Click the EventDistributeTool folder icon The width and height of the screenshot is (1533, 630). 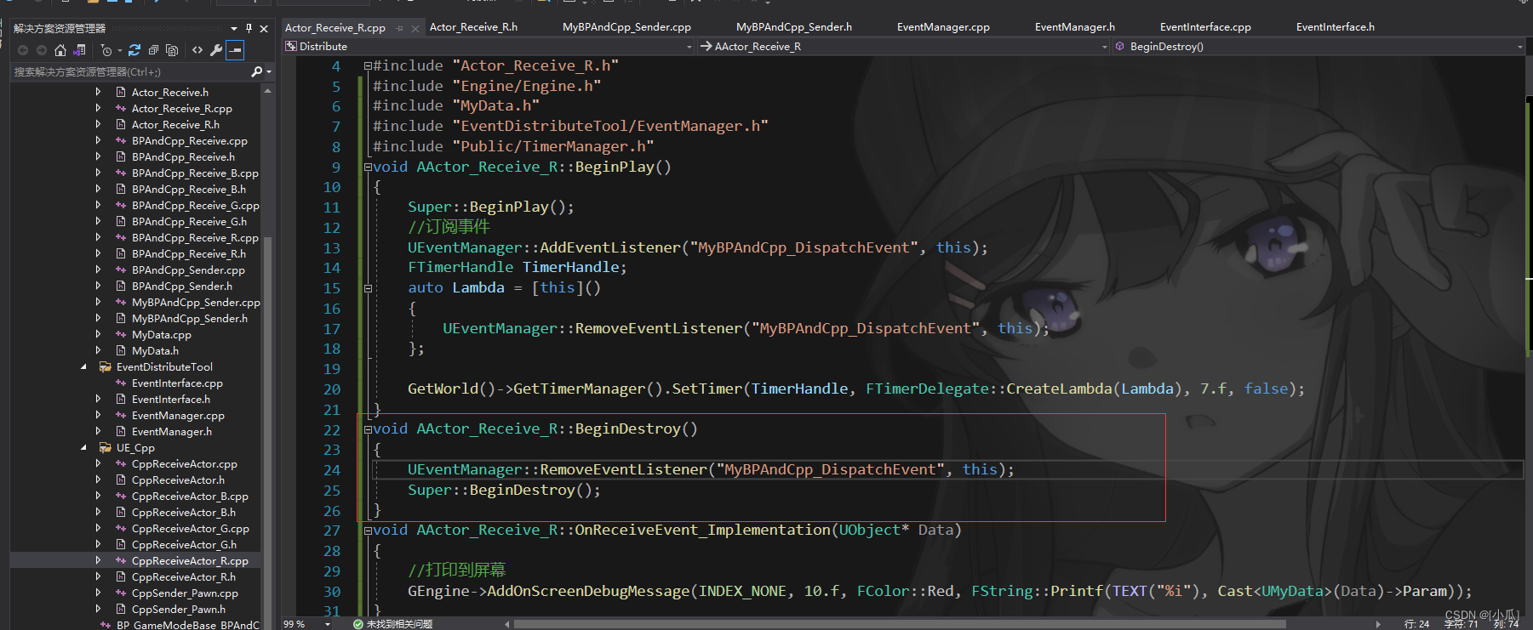(106, 367)
